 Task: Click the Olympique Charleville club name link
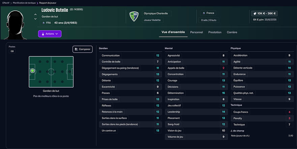[156, 14]
